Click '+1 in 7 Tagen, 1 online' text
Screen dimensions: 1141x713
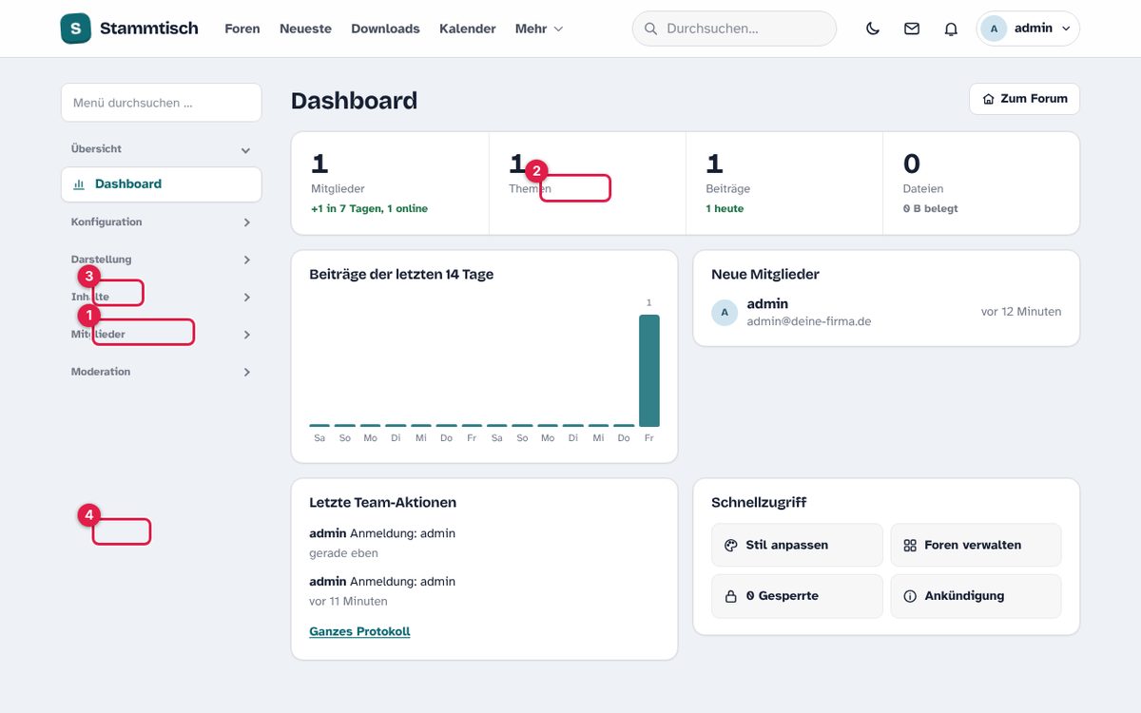[369, 209]
